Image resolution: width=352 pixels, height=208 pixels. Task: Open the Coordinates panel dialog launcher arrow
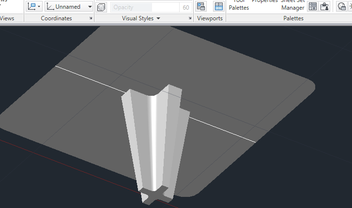pos(91,18)
